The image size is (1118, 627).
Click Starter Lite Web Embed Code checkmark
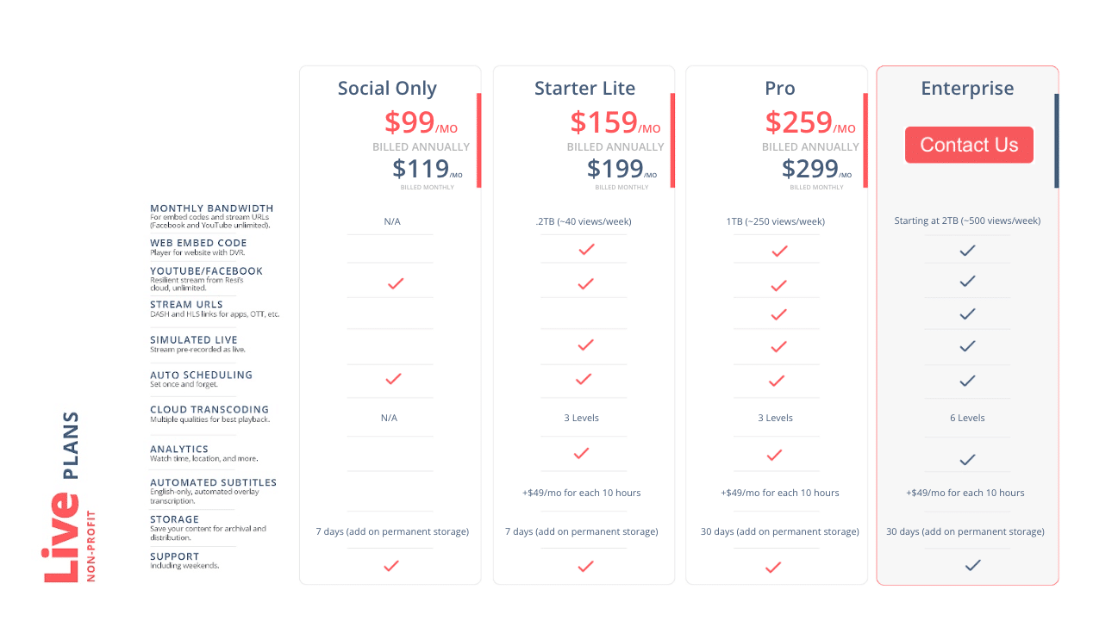pos(586,250)
